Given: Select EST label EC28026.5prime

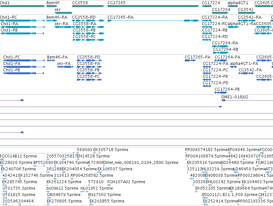Looking at the screenshot, I should pyautogui.click(x=16, y=163).
